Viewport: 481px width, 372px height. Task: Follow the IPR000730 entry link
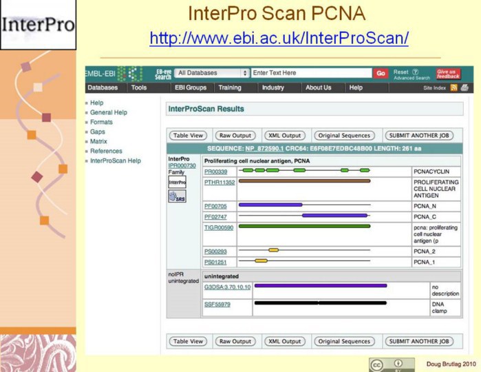(x=182, y=166)
